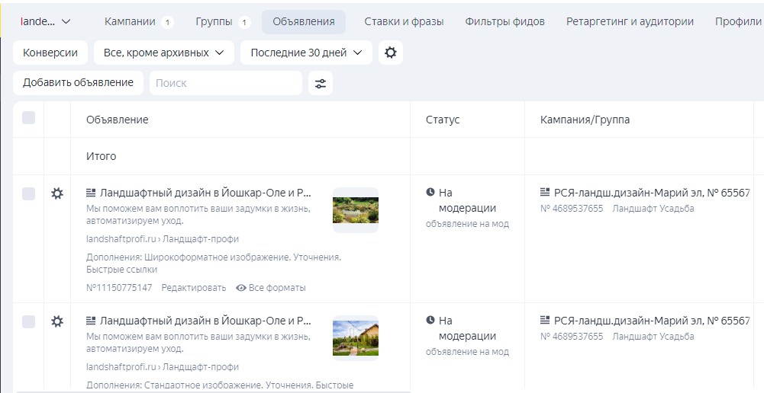Screen dimensions: 764x393
Task: Open the search filter sliders icon
Action: point(321,83)
